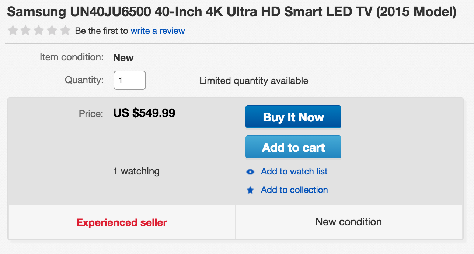
Task: Click the "Add to watch list" link
Action: tap(294, 172)
